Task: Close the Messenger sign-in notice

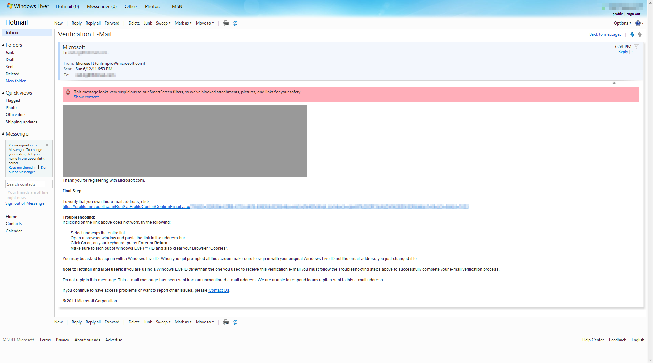Action: (47, 145)
